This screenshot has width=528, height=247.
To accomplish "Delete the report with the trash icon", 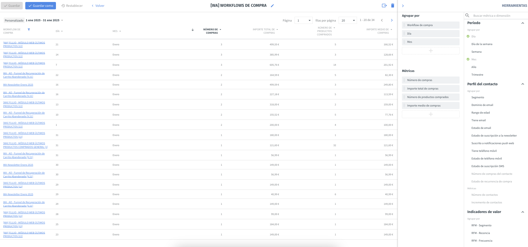I will pos(393,6).
